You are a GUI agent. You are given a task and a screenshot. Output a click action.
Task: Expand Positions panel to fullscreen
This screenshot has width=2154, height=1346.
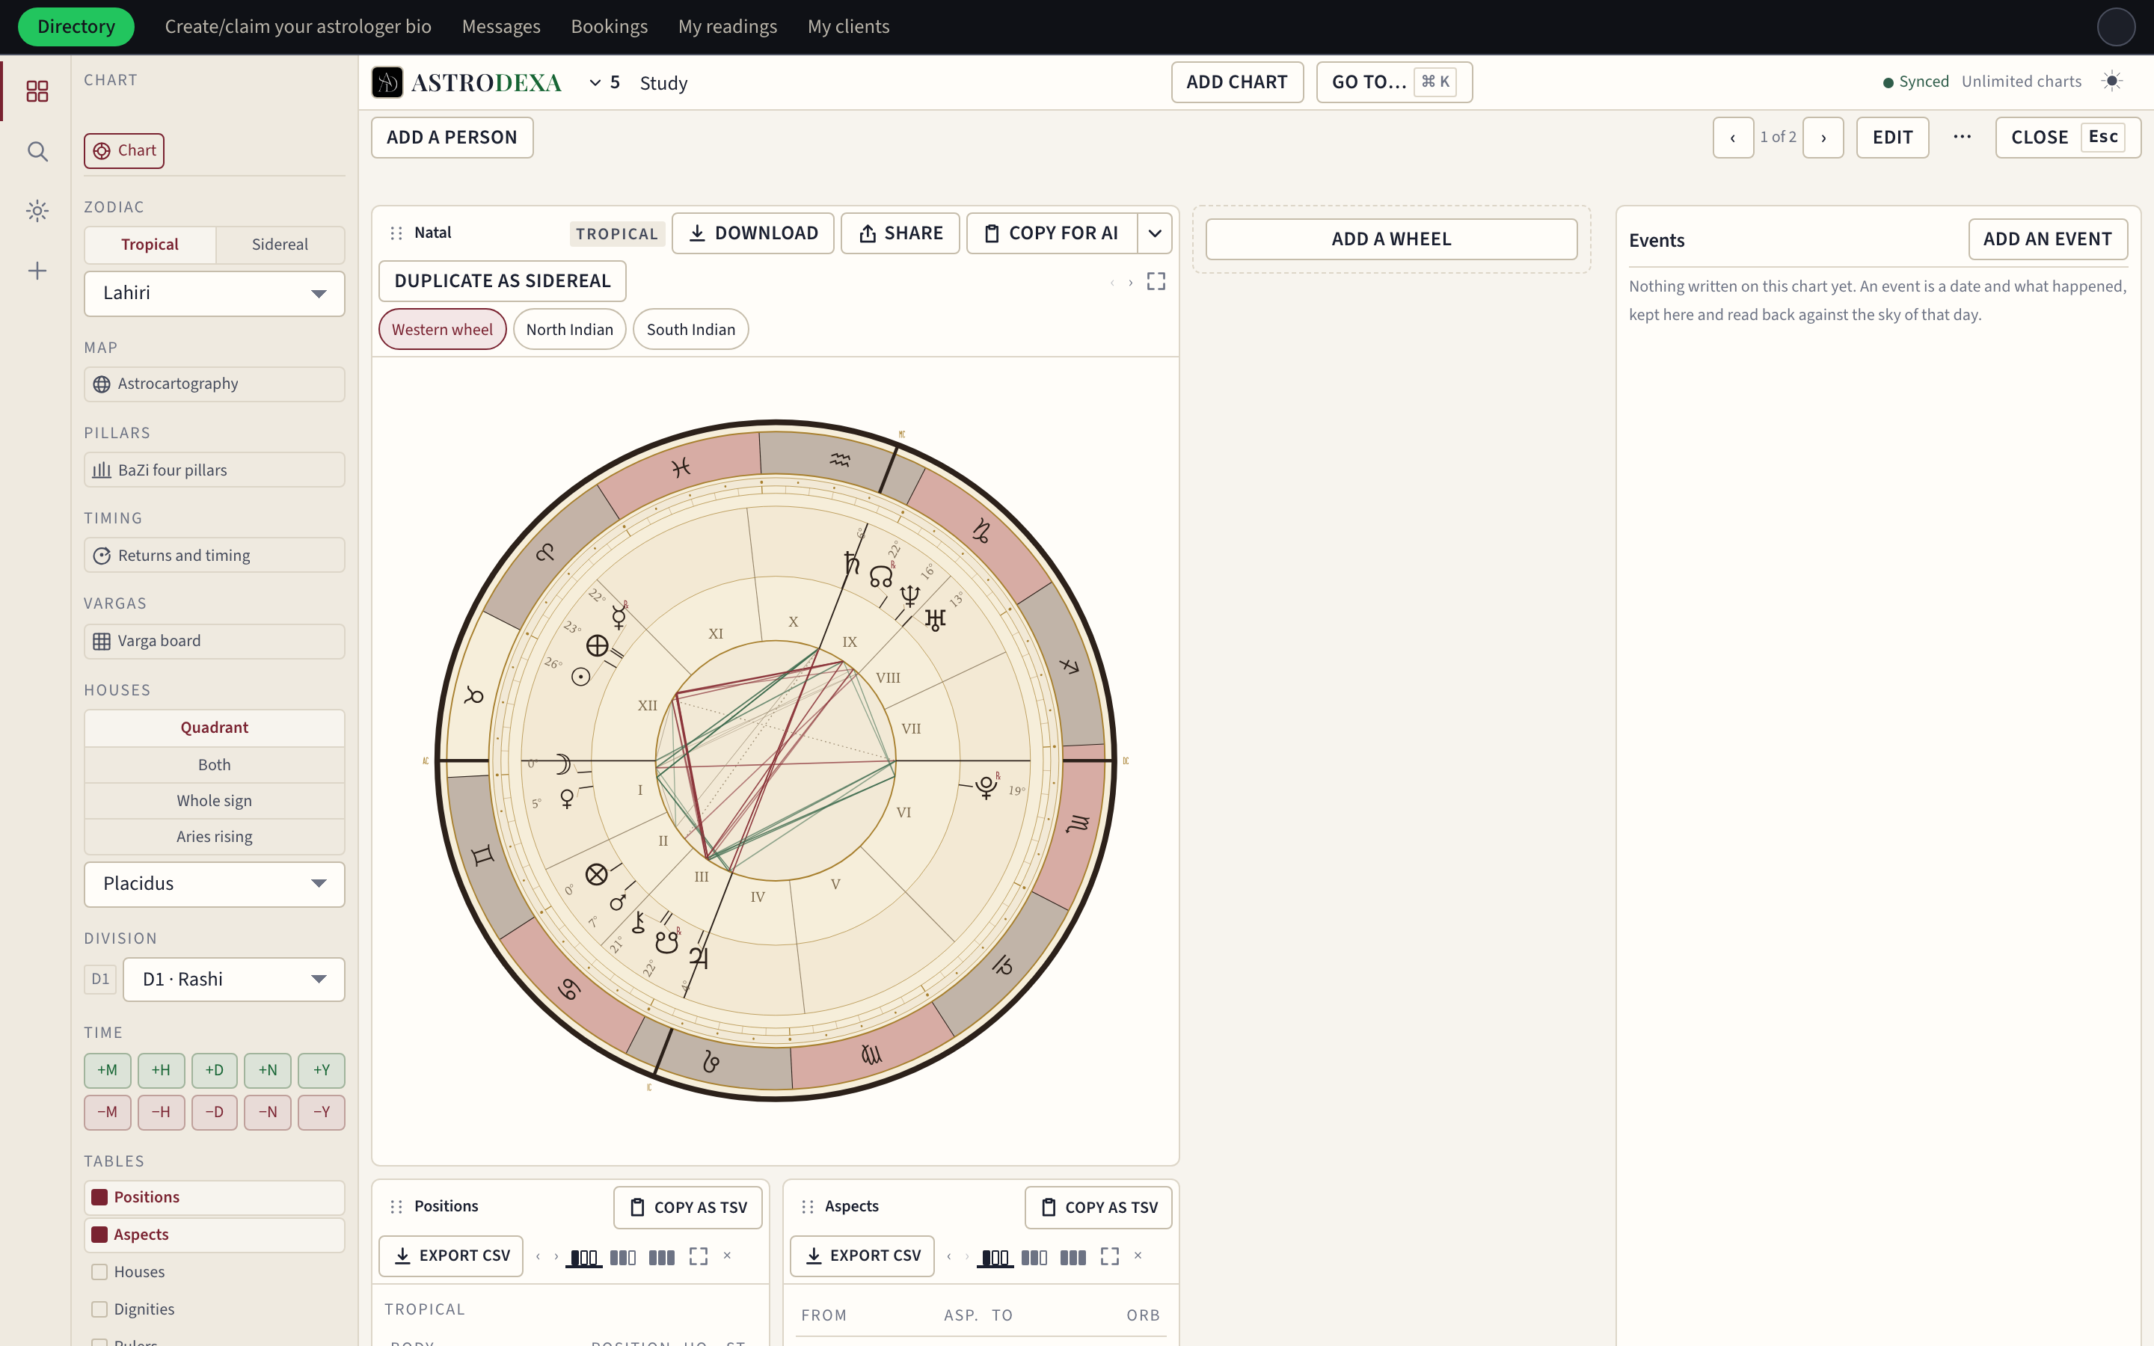699,1256
